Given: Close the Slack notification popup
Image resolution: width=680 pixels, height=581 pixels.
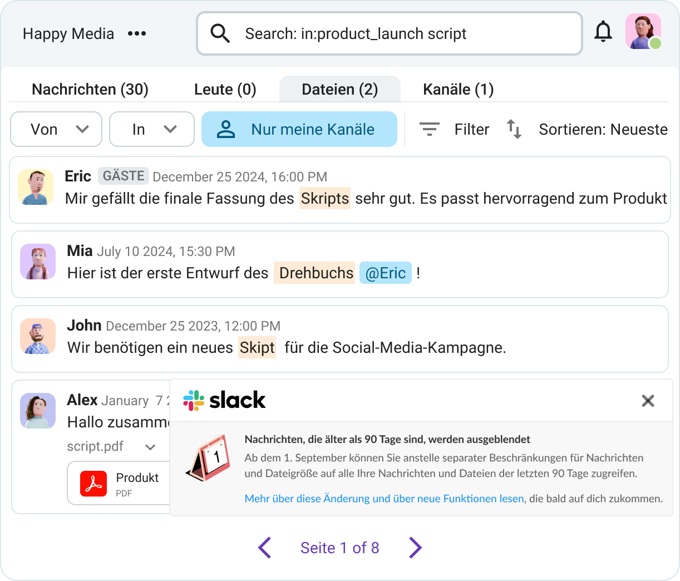Looking at the screenshot, I should click(648, 401).
